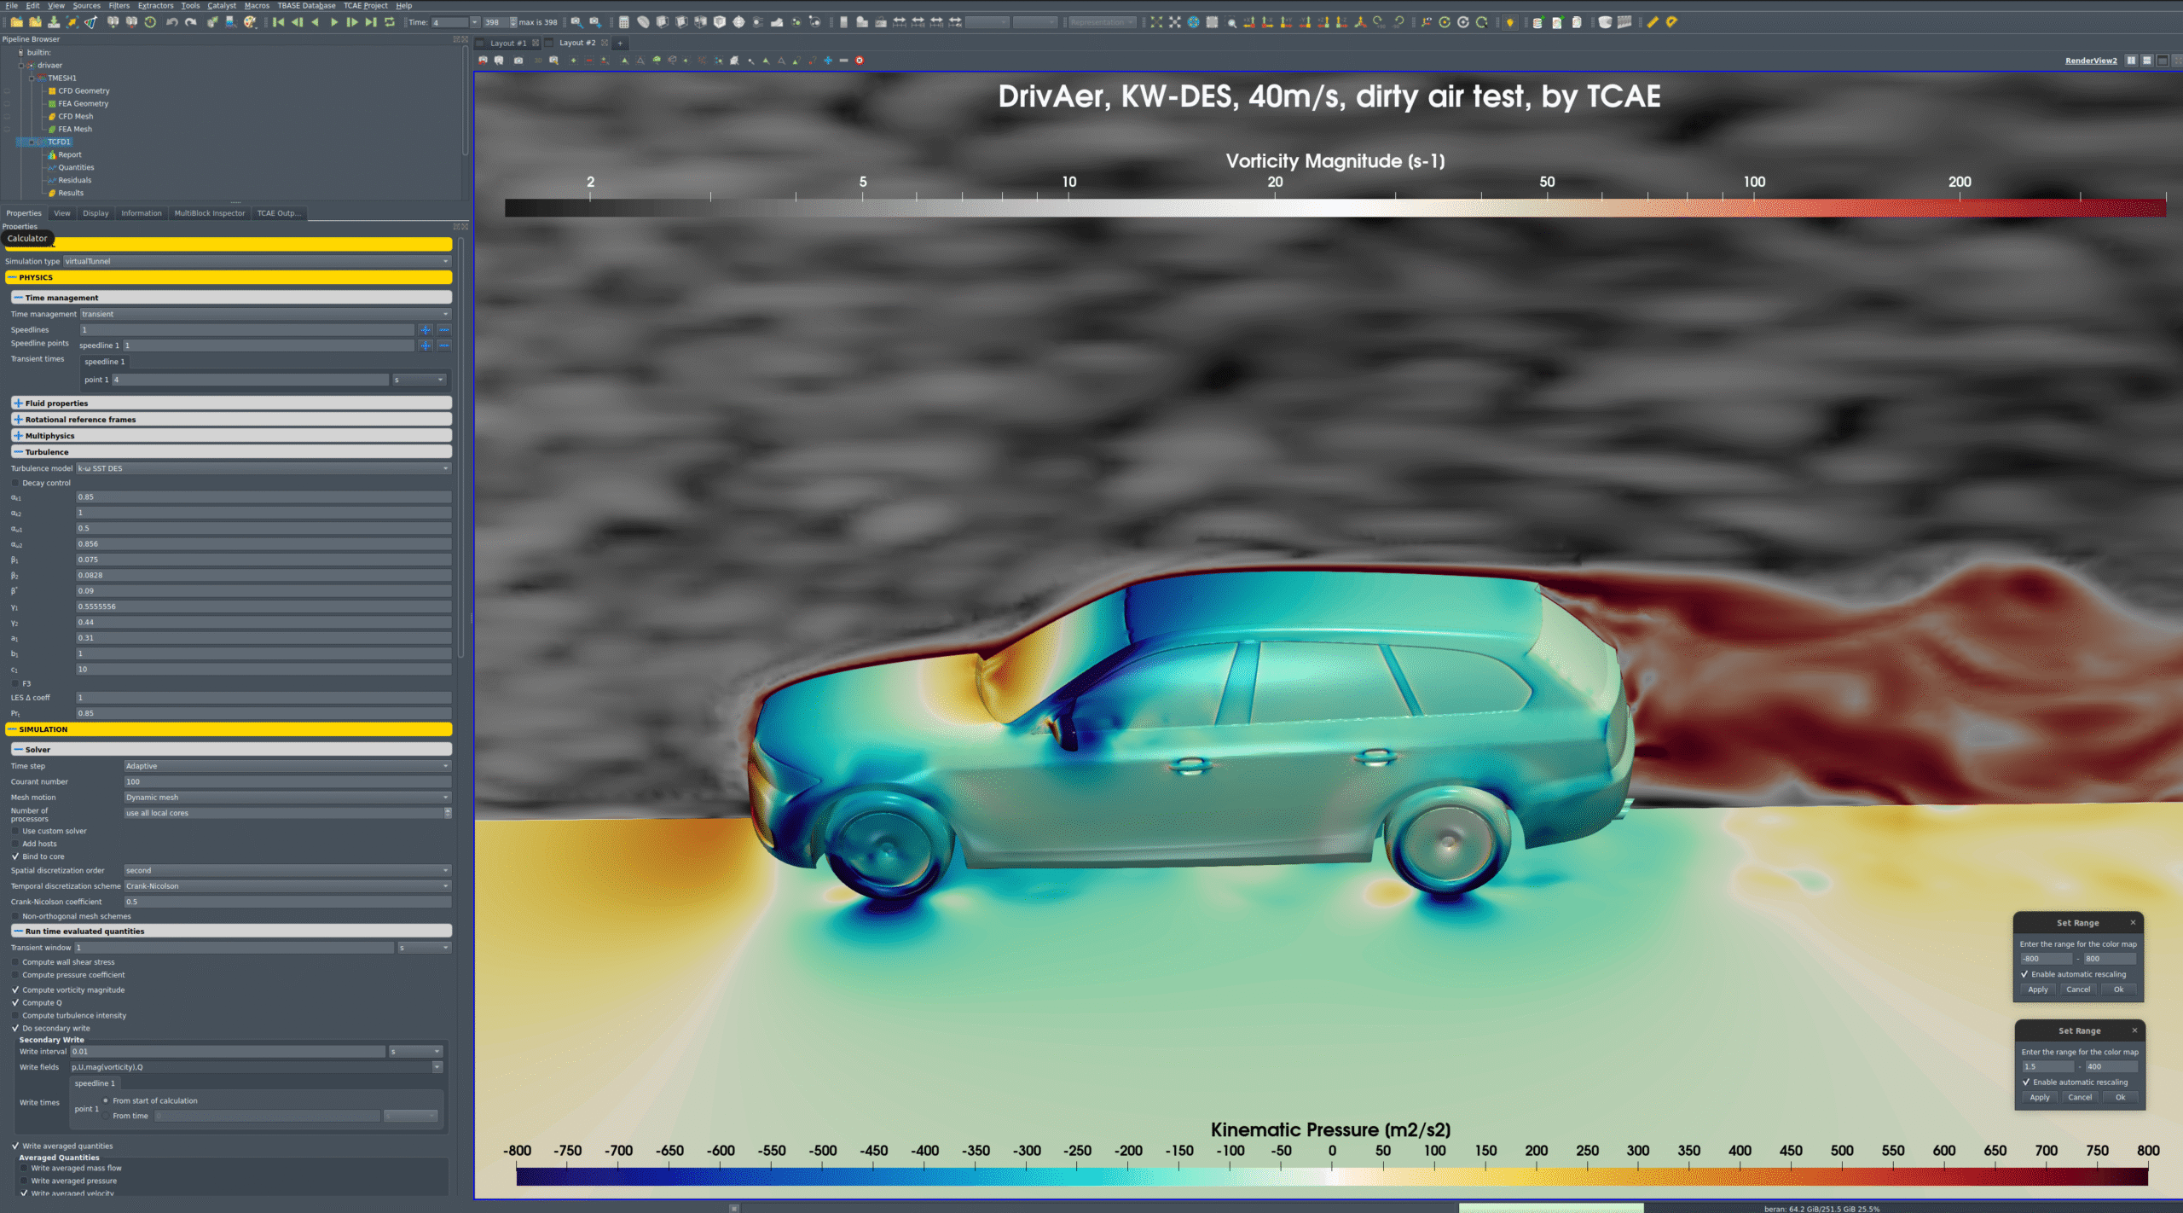Image resolution: width=2183 pixels, height=1213 pixels.
Task: Toggle the Bind to core checkbox
Action: point(16,856)
